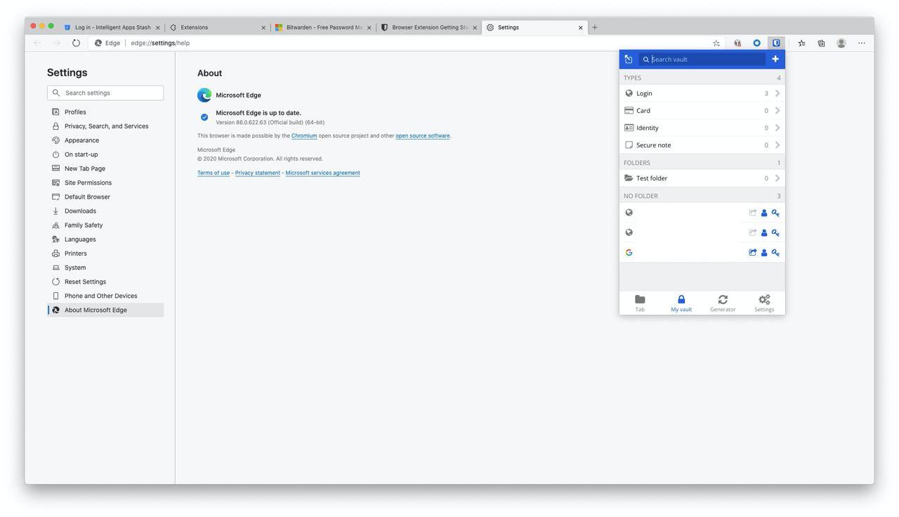
Task: Copy password via the key icon on first login
Action: coord(775,213)
